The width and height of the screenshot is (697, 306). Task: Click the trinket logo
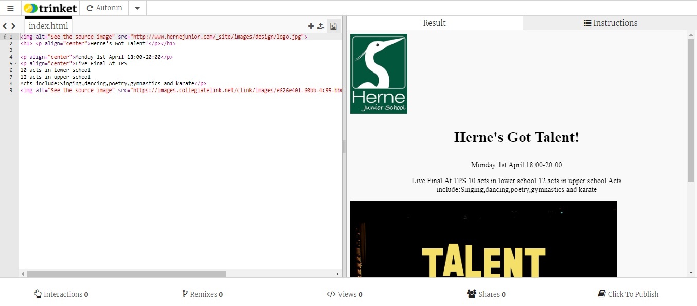pyautogui.click(x=50, y=8)
